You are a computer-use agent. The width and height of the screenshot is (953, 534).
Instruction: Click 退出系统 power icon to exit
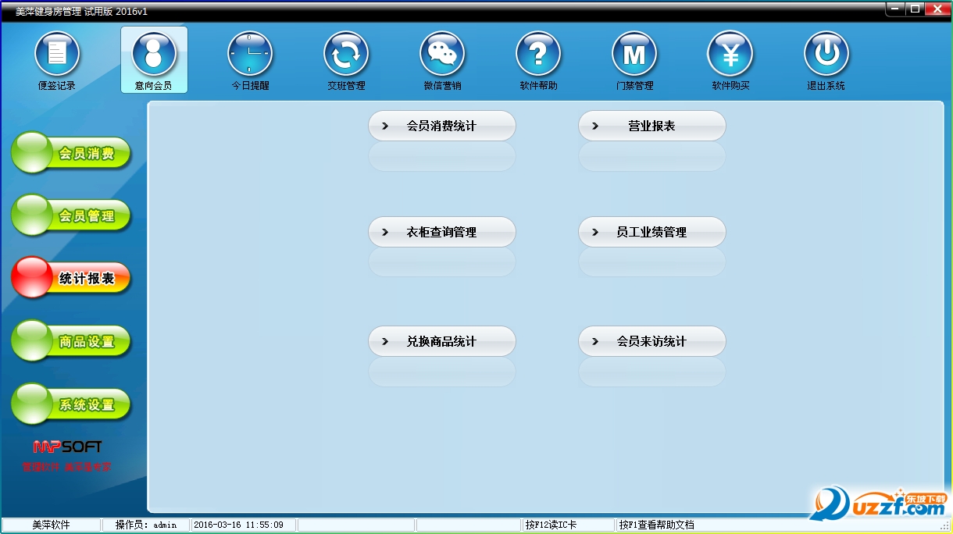pos(826,55)
